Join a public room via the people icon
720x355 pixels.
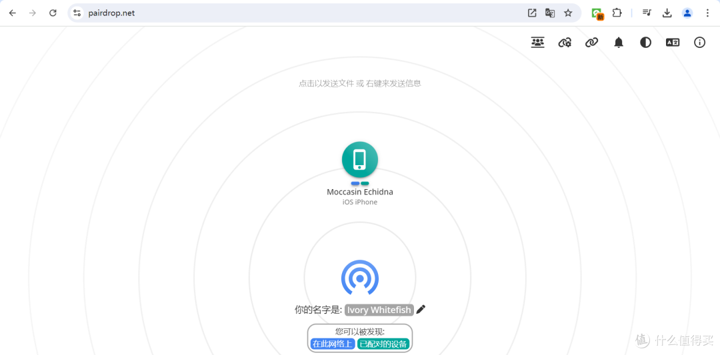537,43
